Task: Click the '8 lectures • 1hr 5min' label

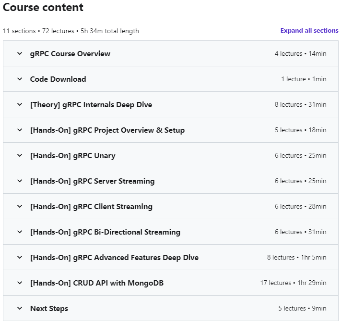Action: [x=296, y=258]
